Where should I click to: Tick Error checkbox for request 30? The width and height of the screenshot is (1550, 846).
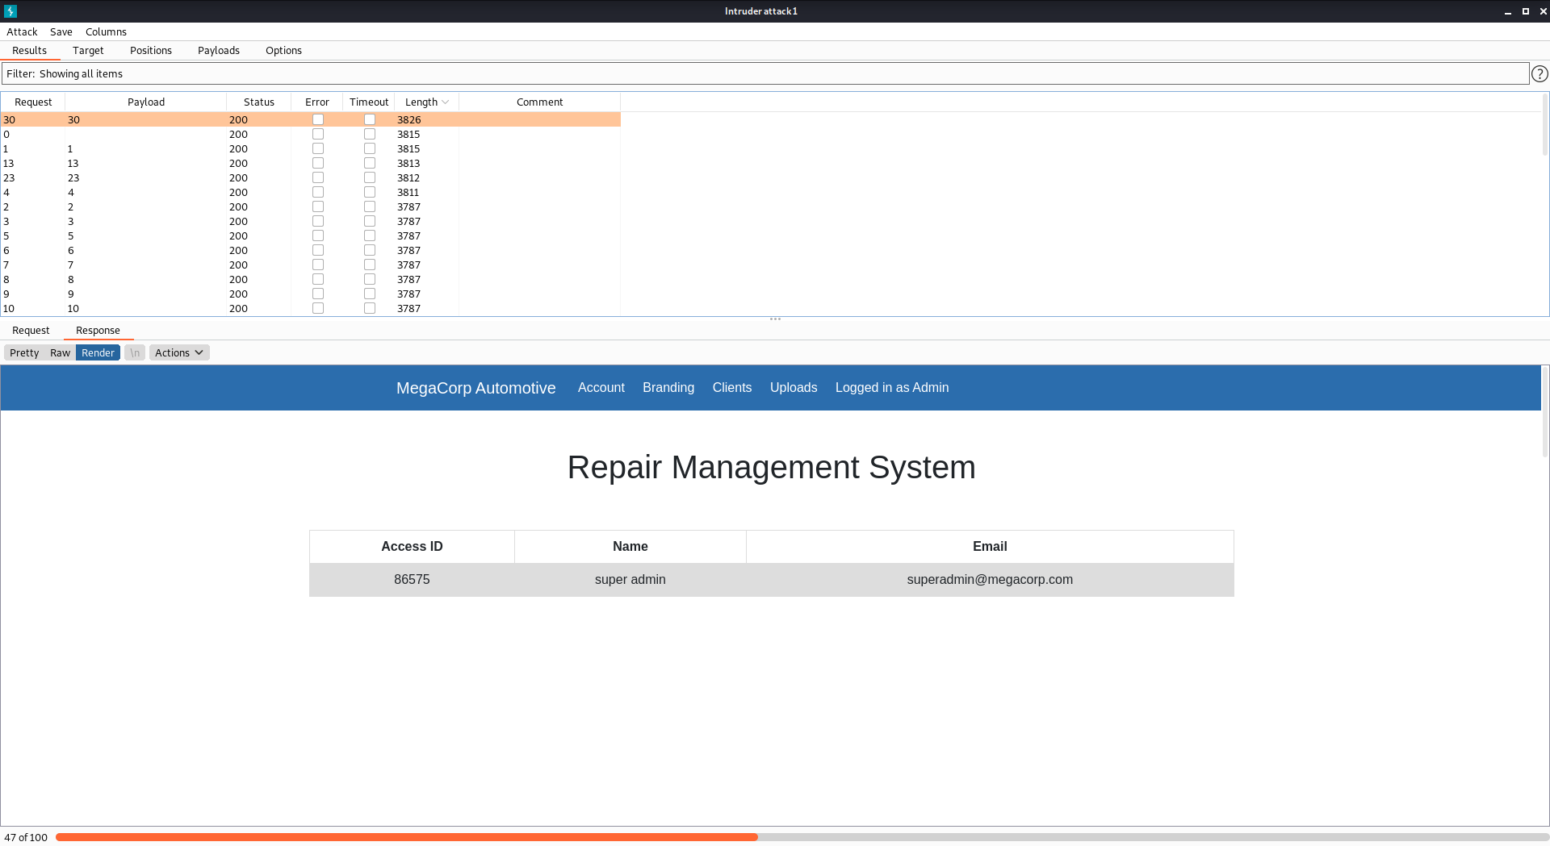coord(318,119)
